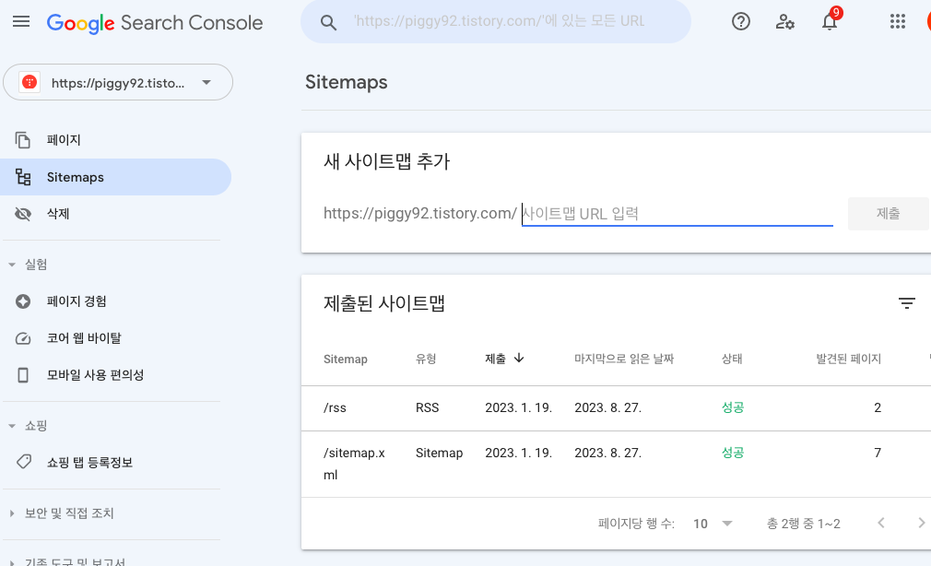Open users and permissions settings icon
931x566 pixels.
tap(785, 22)
